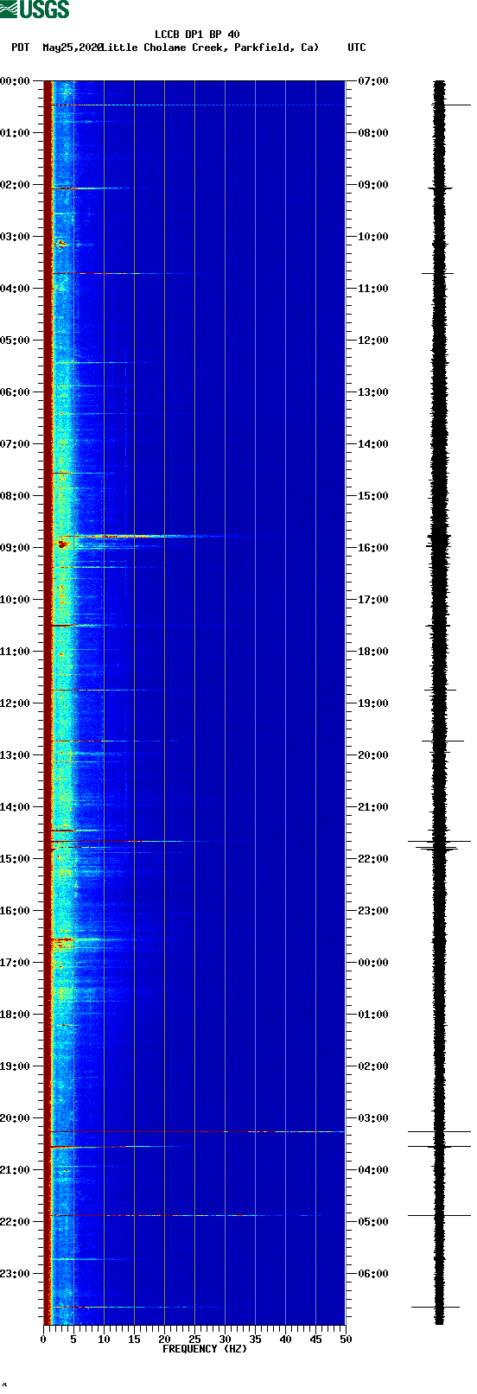
Task: Click the '10' frequency axis tick label
Action: (x=104, y=1340)
